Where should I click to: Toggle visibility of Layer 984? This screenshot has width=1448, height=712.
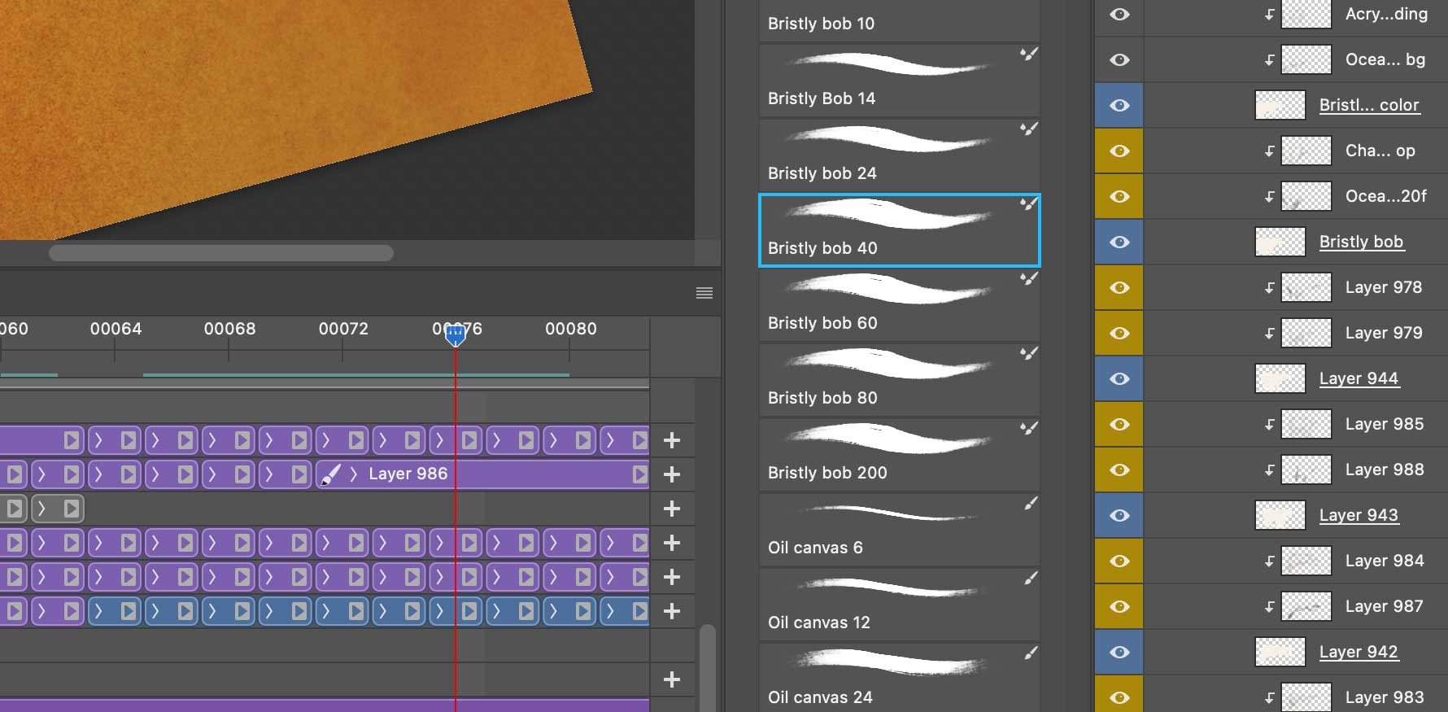[1119, 561]
